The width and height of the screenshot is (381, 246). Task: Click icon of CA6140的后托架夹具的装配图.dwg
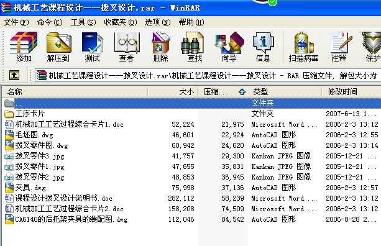pyautogui.click(x=9, y=219)
